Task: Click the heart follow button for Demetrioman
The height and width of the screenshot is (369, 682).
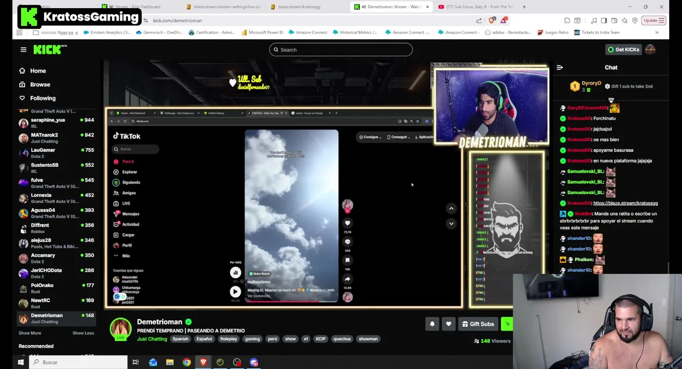Action: point(449,324)
